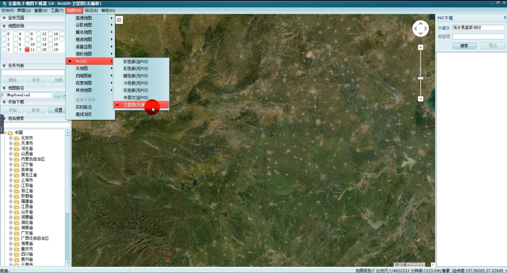The width and height of the screenshot is (507, 273).
Task: Uncheck the level 11 checkbox
Action: [x=27, y=50]
